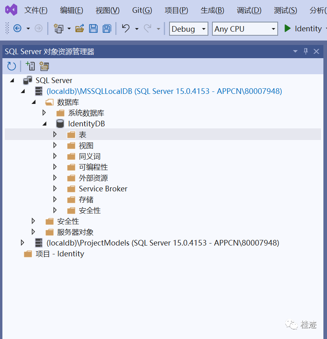Click the Service Broker folder icon
The width and height of the screenshot is (327, 339).
(x=71, y=189)
